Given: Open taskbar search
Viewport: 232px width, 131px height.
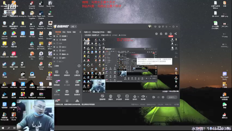Looking at the screenshot, I should point(9,128).
